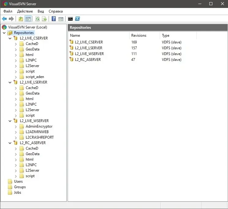Screen dimensions: 228x209
Task: Sort by the Type column header
Action: (x=178, y=35)
